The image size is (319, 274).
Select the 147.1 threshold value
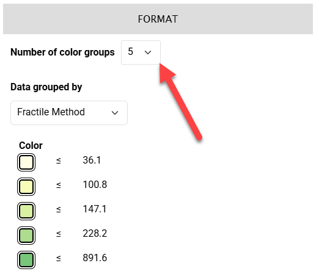[x=95, y=209]
